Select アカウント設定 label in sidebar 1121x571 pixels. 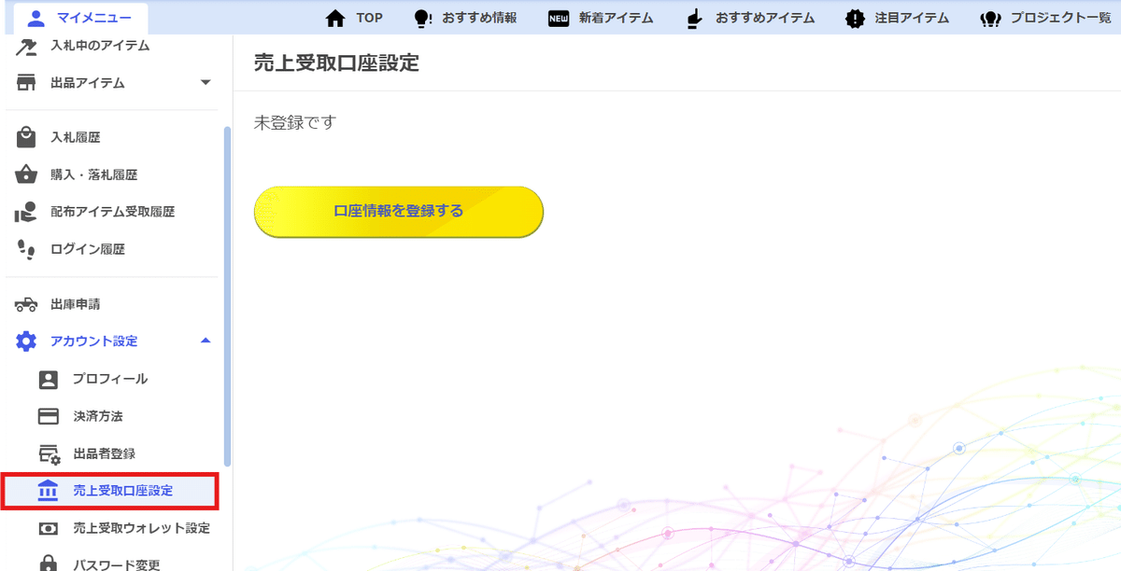click(x=93, y=341)
